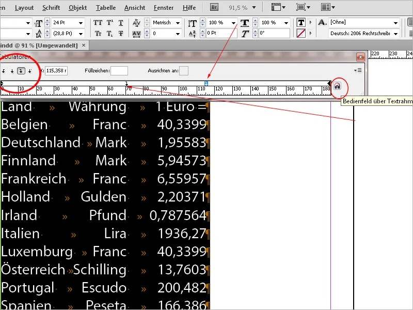Click the subscript (T₁) icon
Screen dimensions: 413x310
(x=109, y=34)
